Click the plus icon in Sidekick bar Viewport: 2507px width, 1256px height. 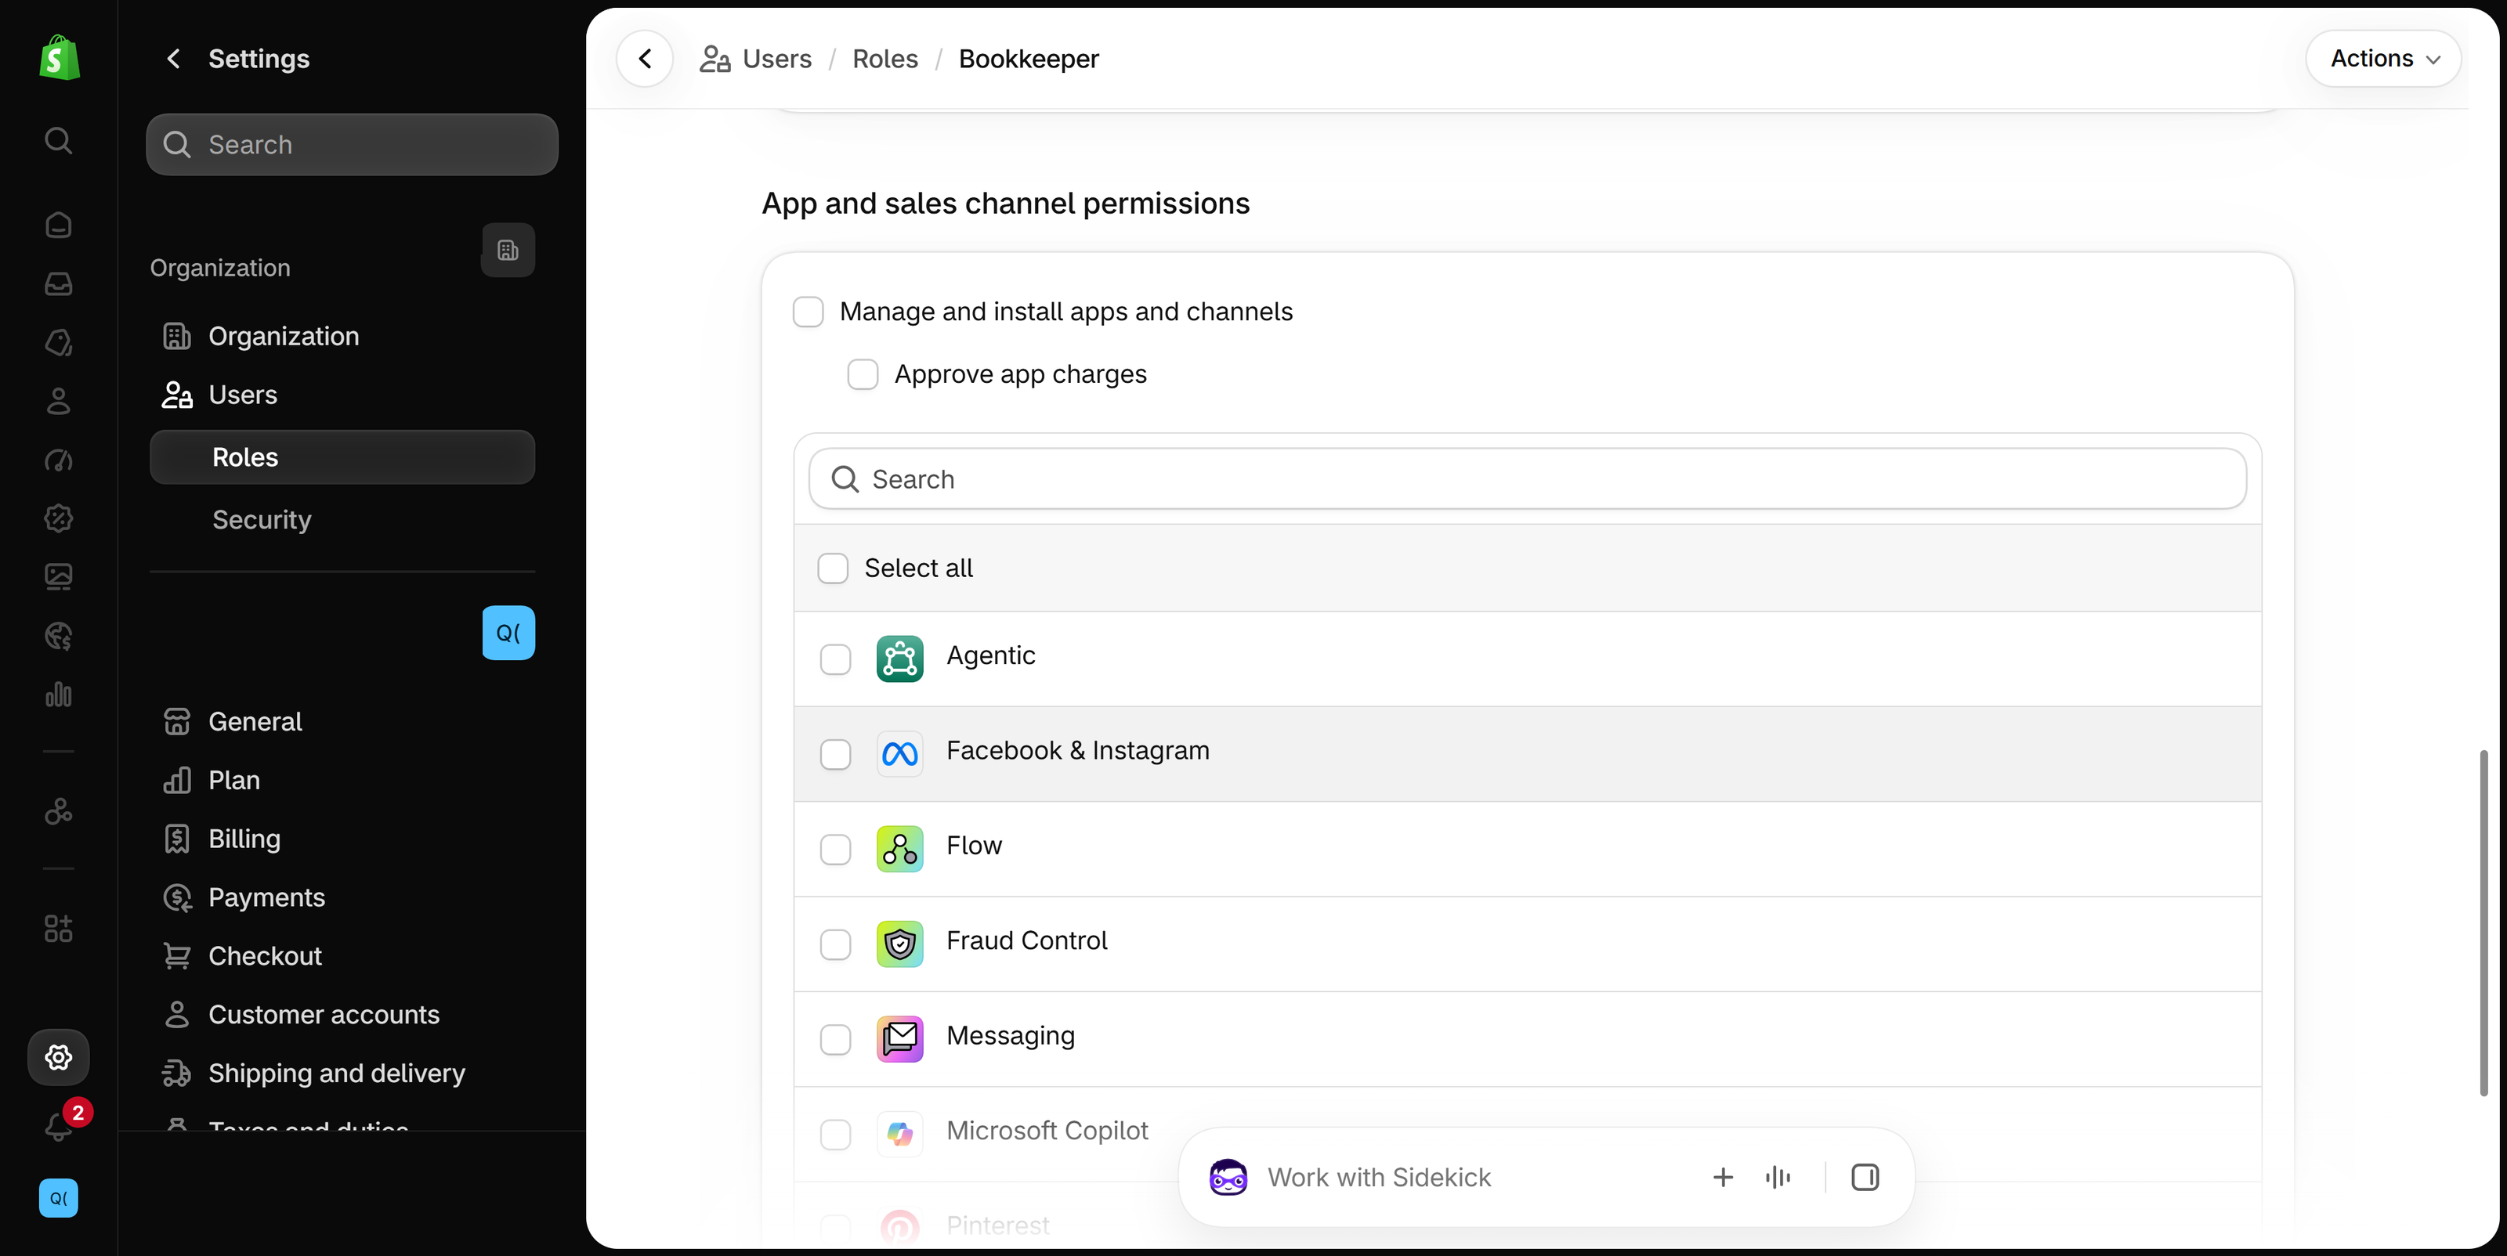pyautogui.click(x=1723, y=1177)
